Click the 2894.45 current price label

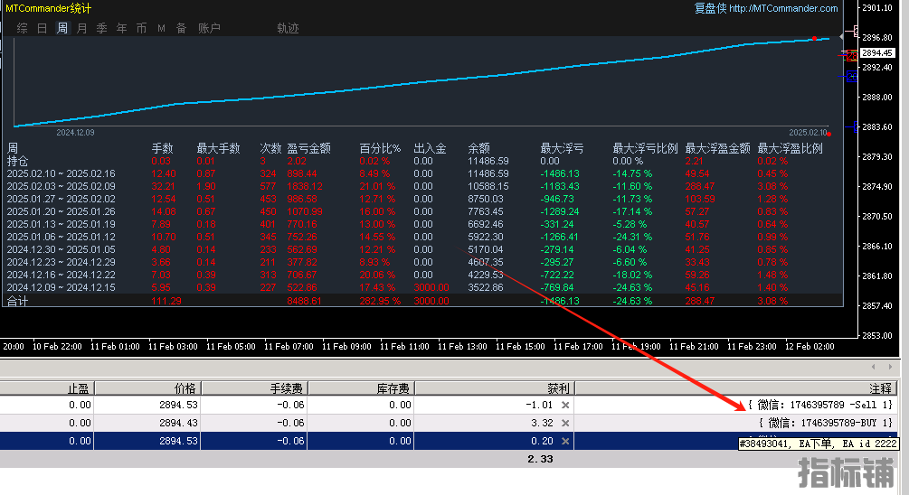877,52
